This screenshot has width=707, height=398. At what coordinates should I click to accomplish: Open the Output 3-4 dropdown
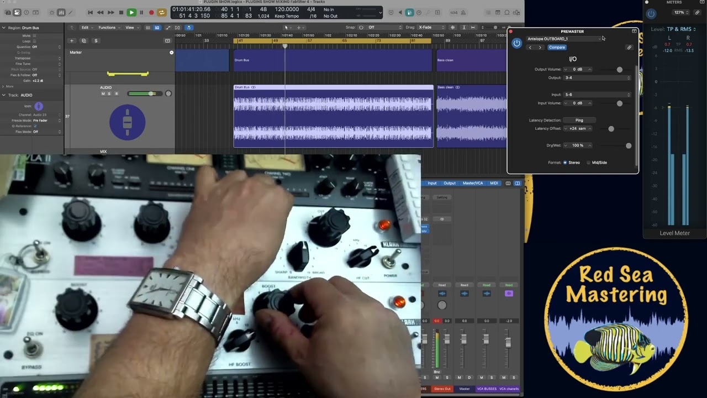597,78
